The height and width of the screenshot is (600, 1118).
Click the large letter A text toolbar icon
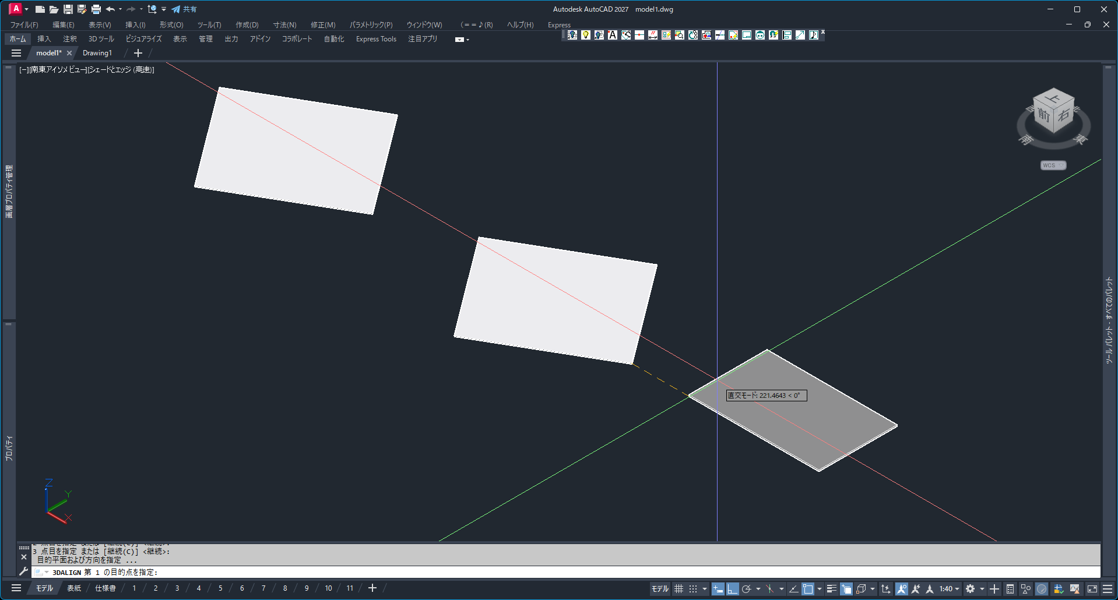click(613, 35)
